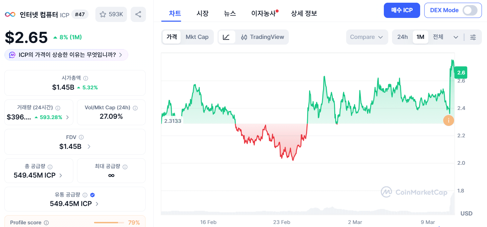
Task: Switch chart view to Mkt Cap
Action: click(x=197, y=37)
